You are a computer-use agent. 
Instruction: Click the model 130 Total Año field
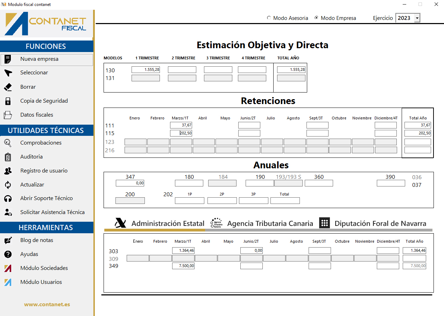click(x=291, y=70)
